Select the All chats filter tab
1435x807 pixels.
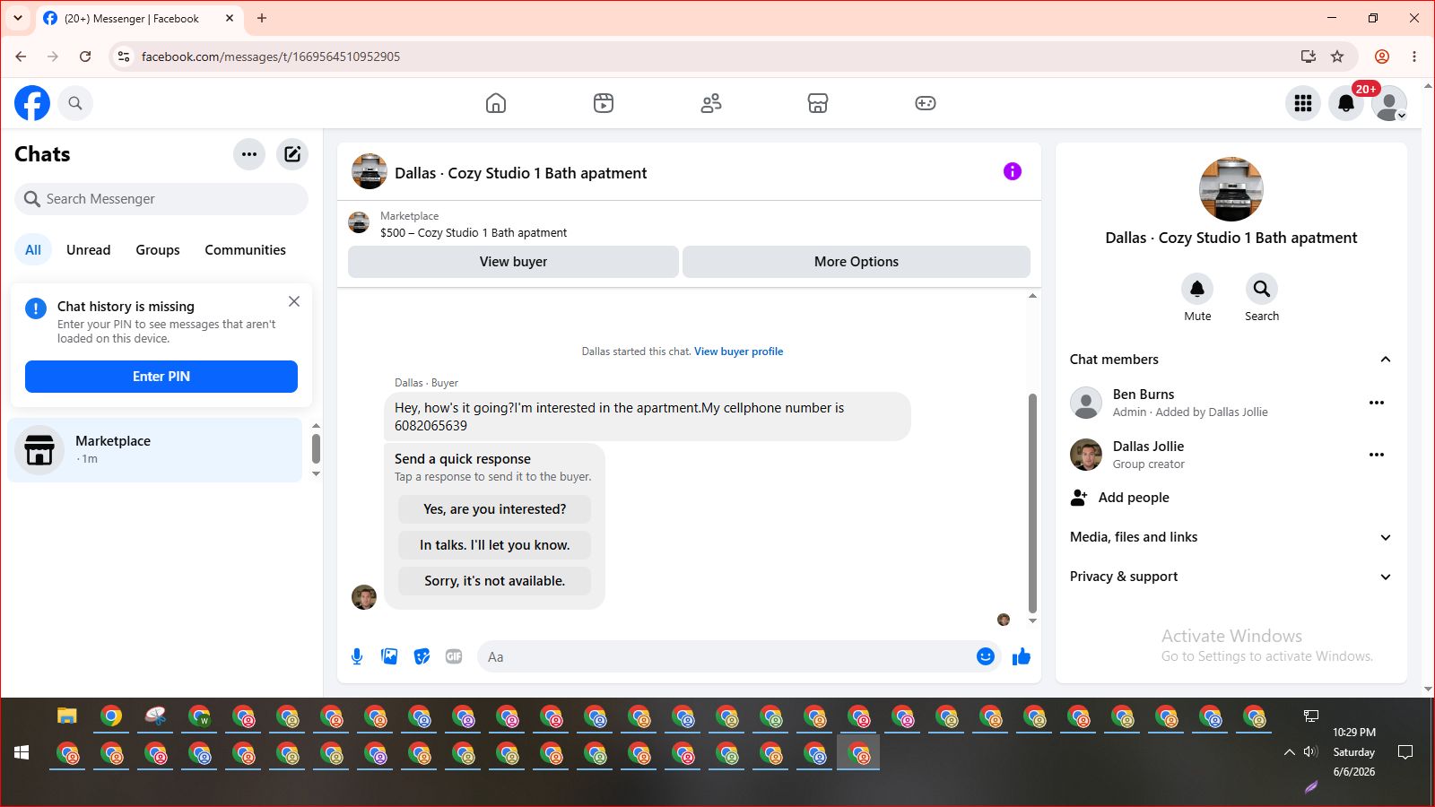[x=33, y=250]
